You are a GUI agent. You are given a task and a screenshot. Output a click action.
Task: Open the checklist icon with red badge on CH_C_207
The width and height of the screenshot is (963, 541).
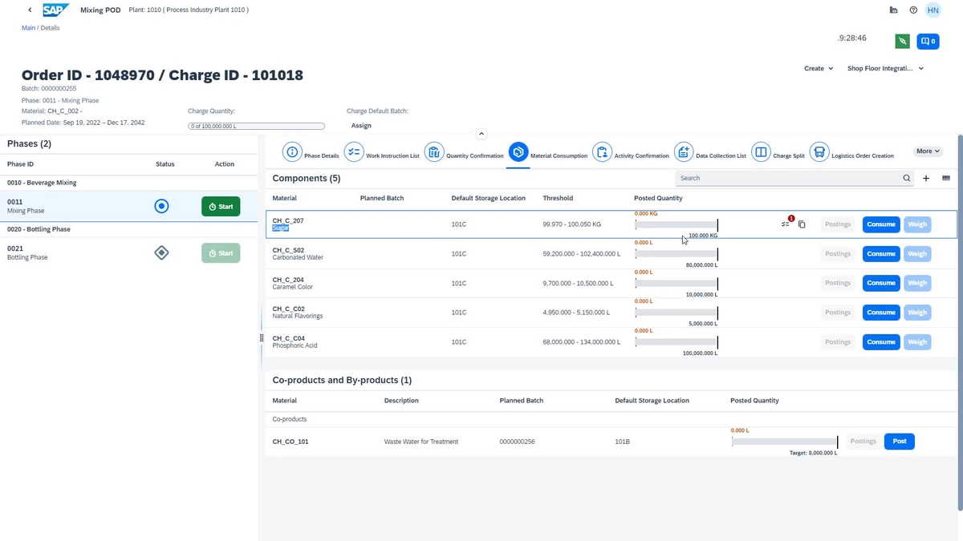(786, 224)
